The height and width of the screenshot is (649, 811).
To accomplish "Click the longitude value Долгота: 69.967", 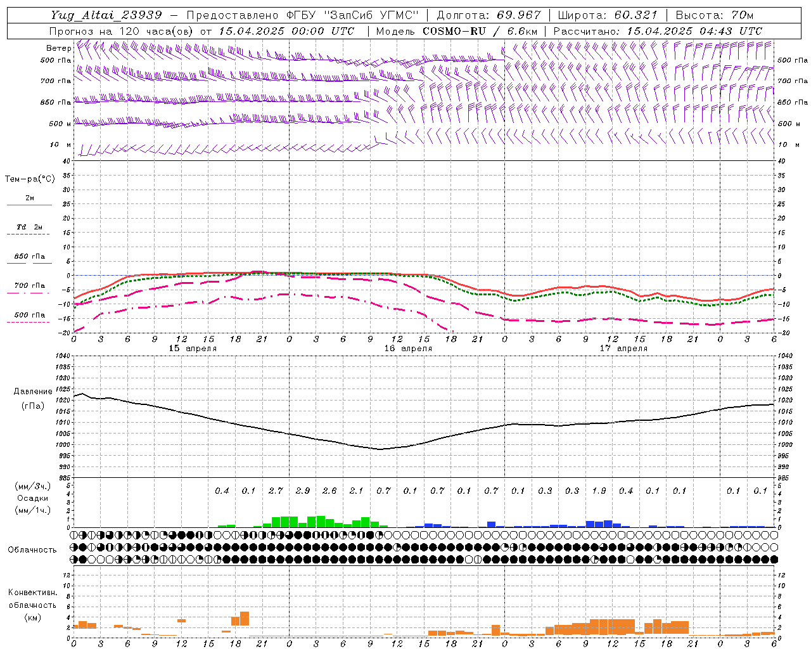I will [x=489, y=15].
